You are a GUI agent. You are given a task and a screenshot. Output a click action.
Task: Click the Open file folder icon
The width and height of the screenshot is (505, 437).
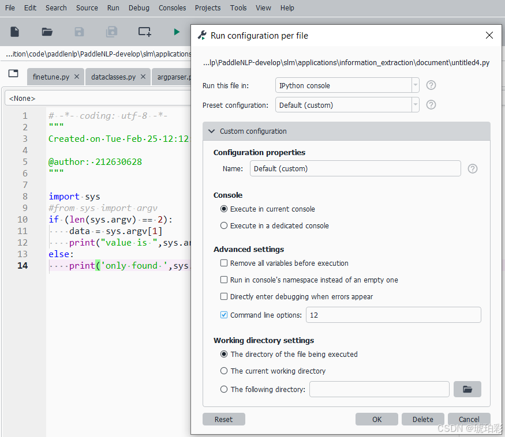[x=47, y=32]
